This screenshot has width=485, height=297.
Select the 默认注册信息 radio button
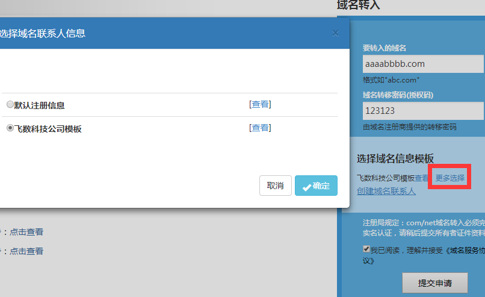click(10, 104)
